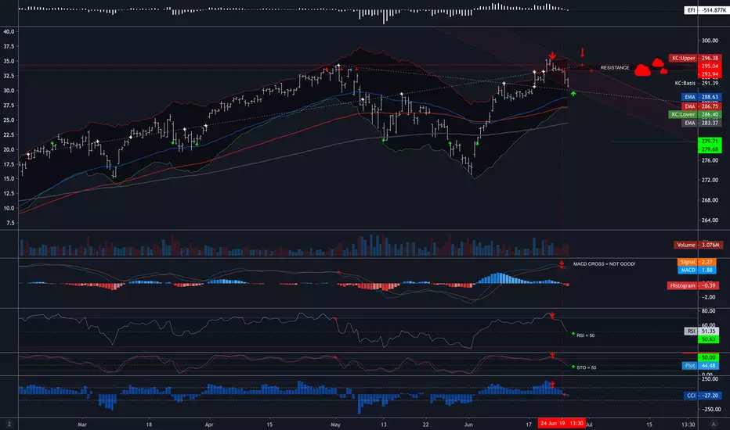Click the green arrow beside 'STO = 50'
Viewport: 730px width, 430px height.
pos(573,367)
